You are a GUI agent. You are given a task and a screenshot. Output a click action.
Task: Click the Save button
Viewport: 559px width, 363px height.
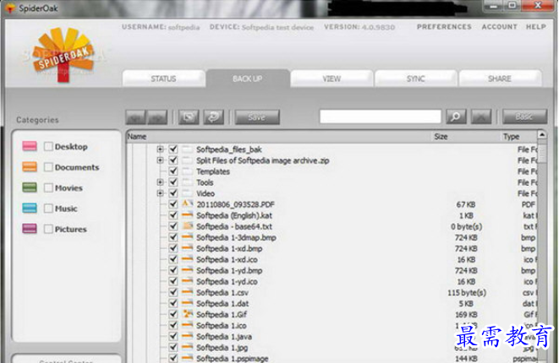click(257, 116)
